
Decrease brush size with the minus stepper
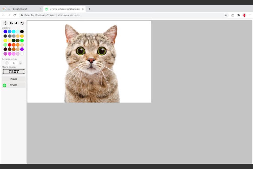(20, 63)
